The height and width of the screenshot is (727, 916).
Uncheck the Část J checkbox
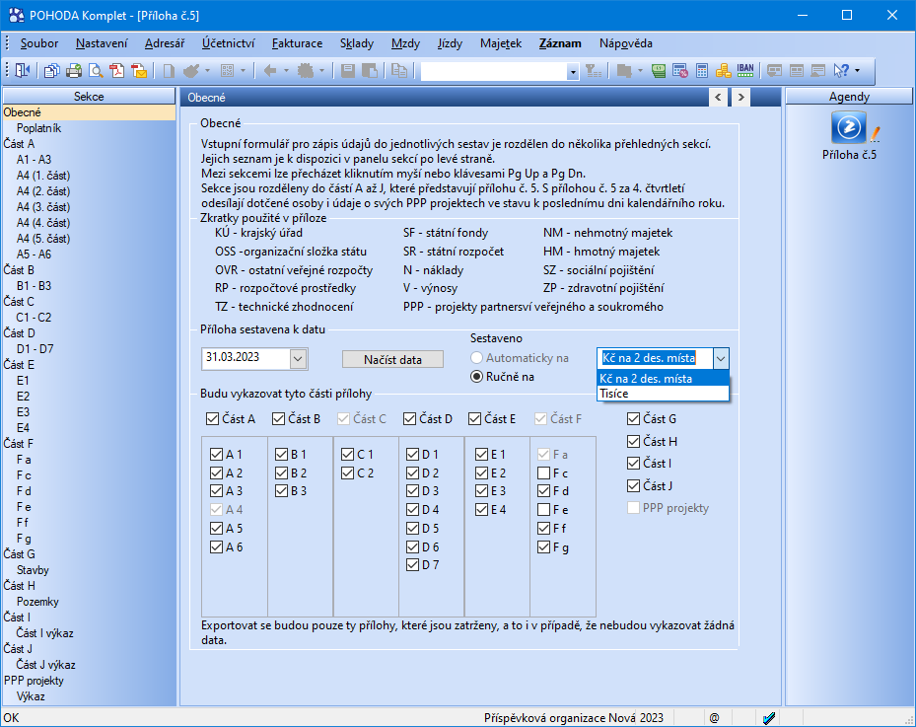point(633,485)
